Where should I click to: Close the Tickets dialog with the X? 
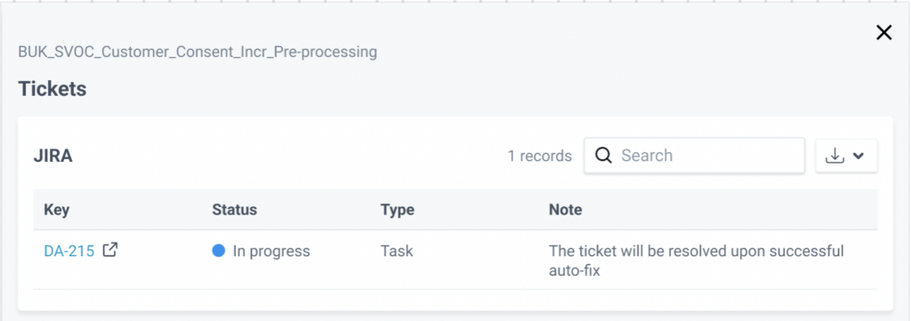tap(883, 33)
